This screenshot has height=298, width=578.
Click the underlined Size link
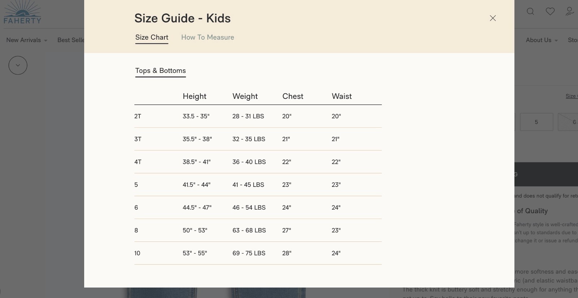[x=571, y=96]
